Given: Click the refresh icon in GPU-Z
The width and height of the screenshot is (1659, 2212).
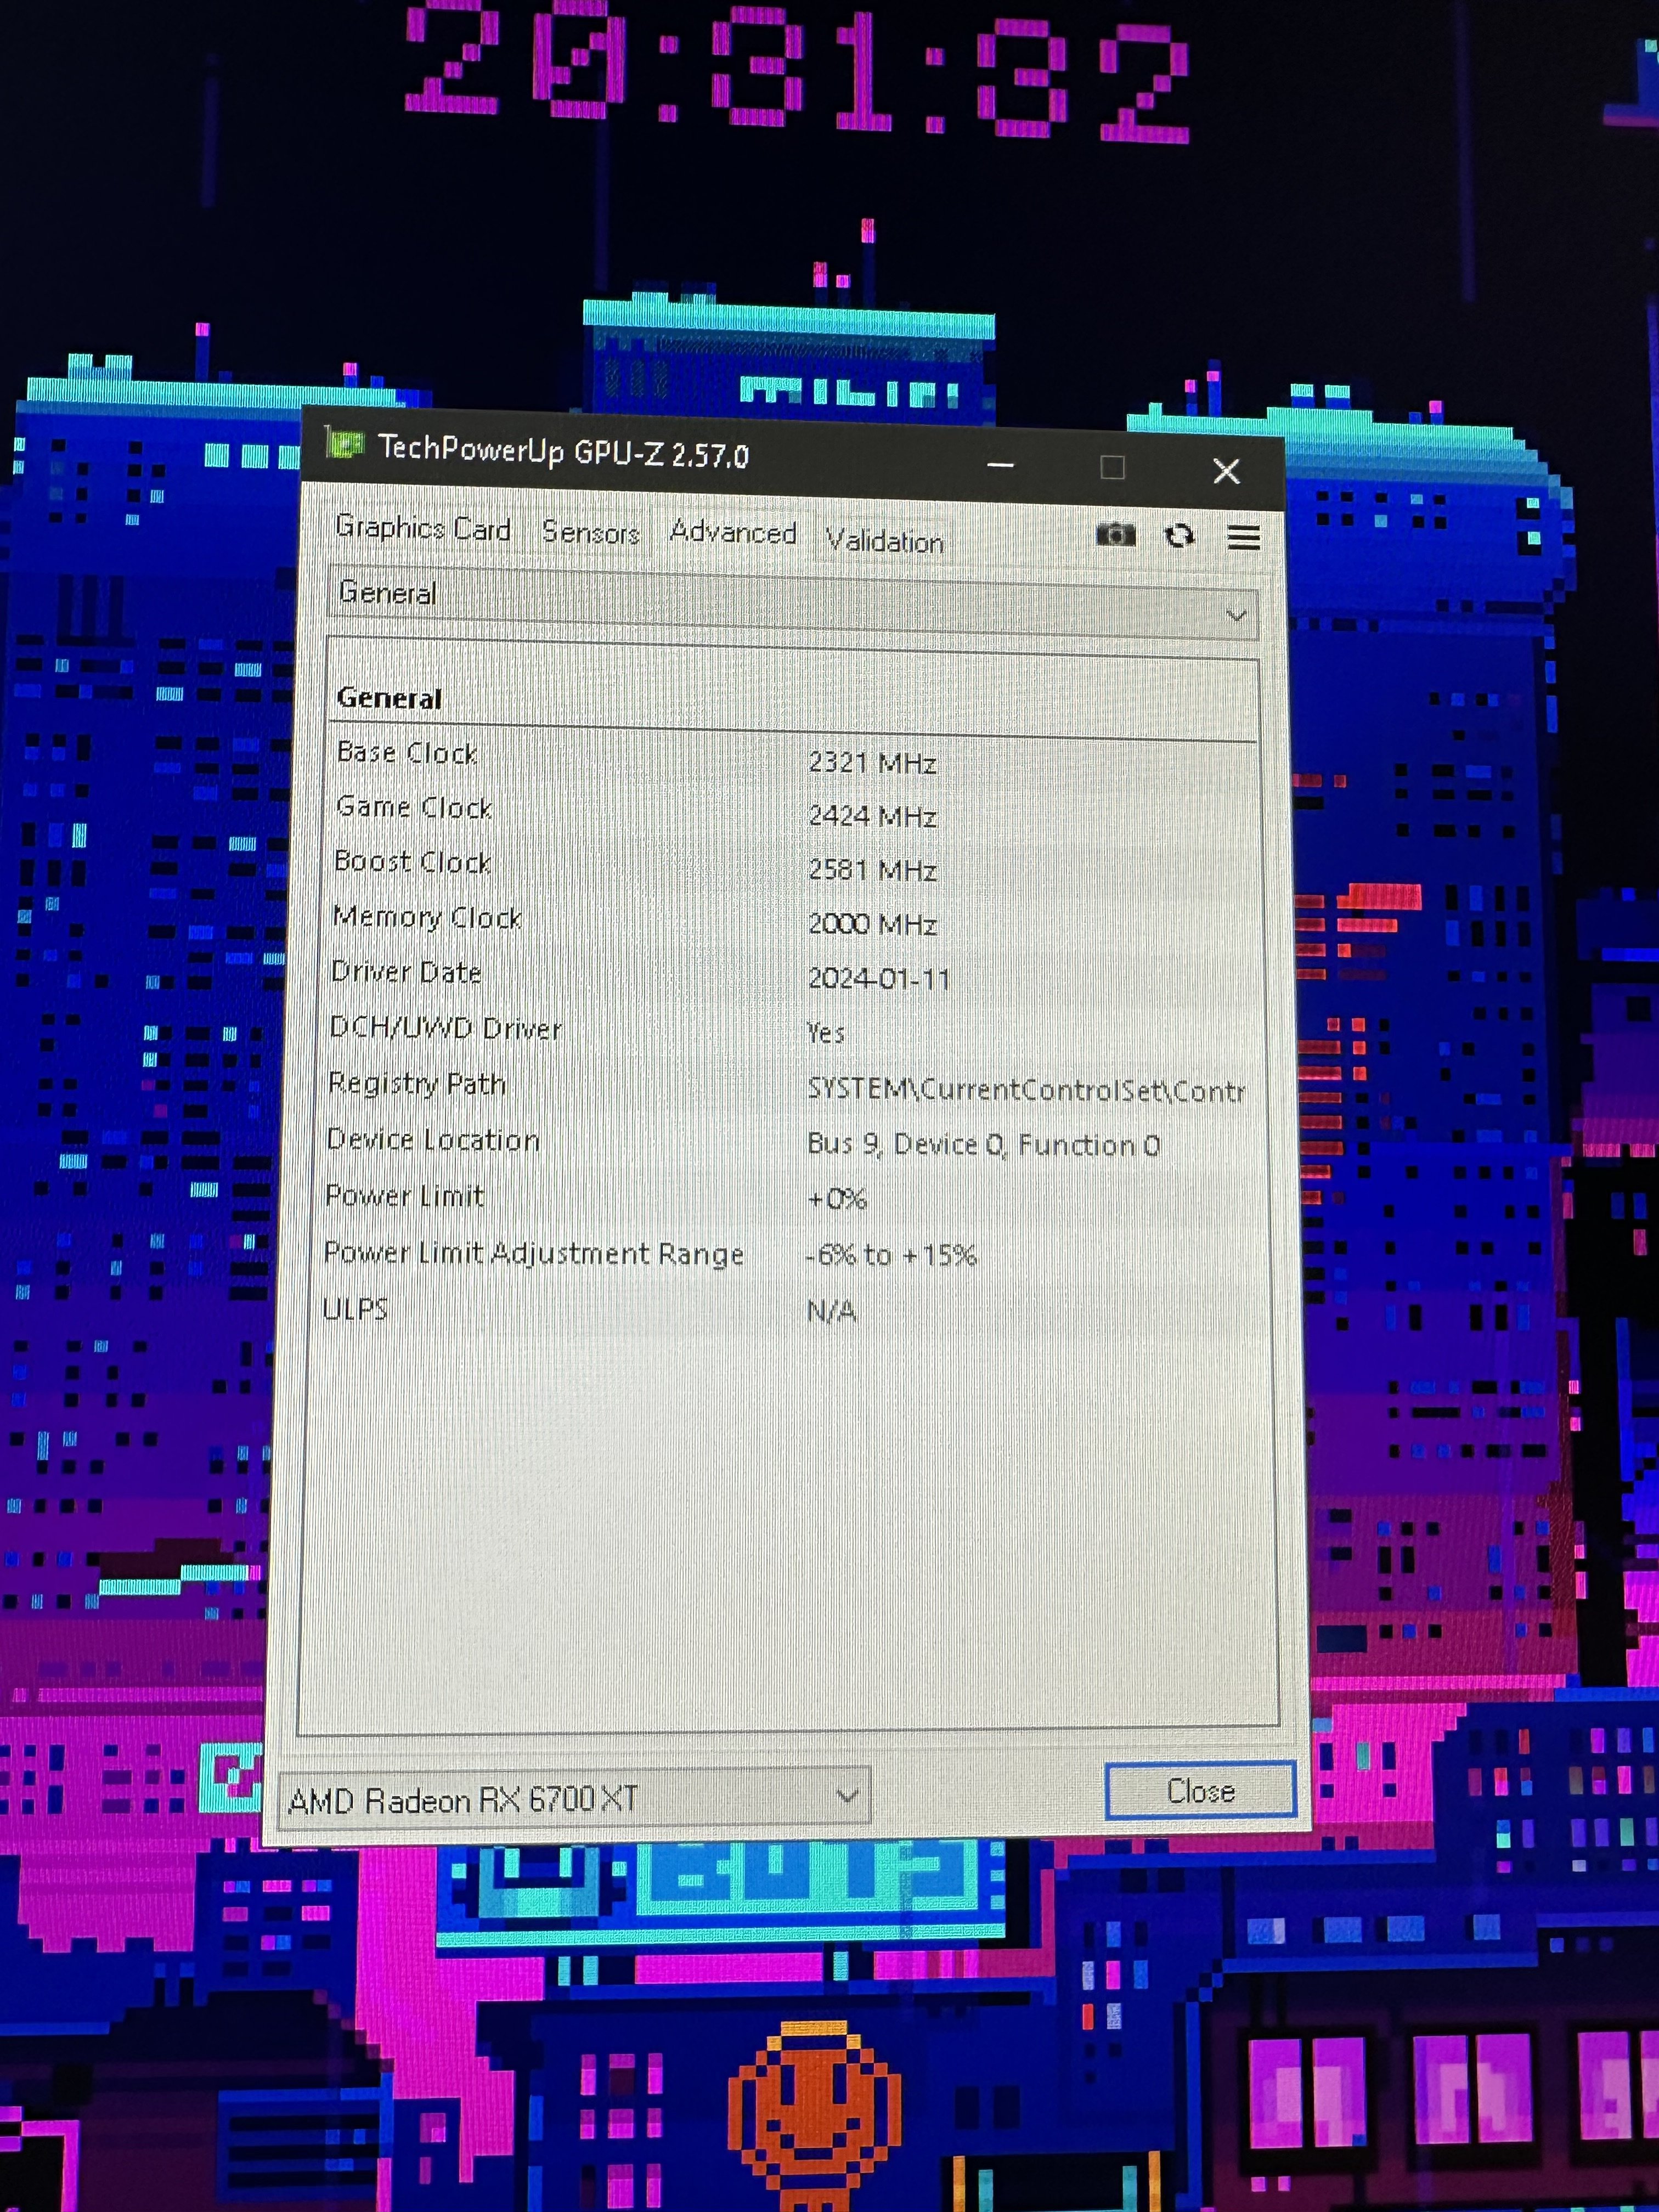Looking at the screenshot, I should click(1180, 536).
